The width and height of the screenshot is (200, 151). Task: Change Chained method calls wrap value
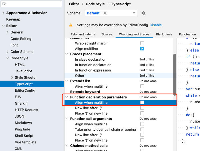[148, 146]
